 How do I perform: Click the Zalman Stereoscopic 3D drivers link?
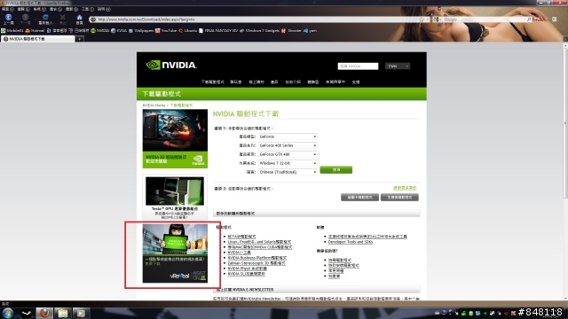point(256,263)
